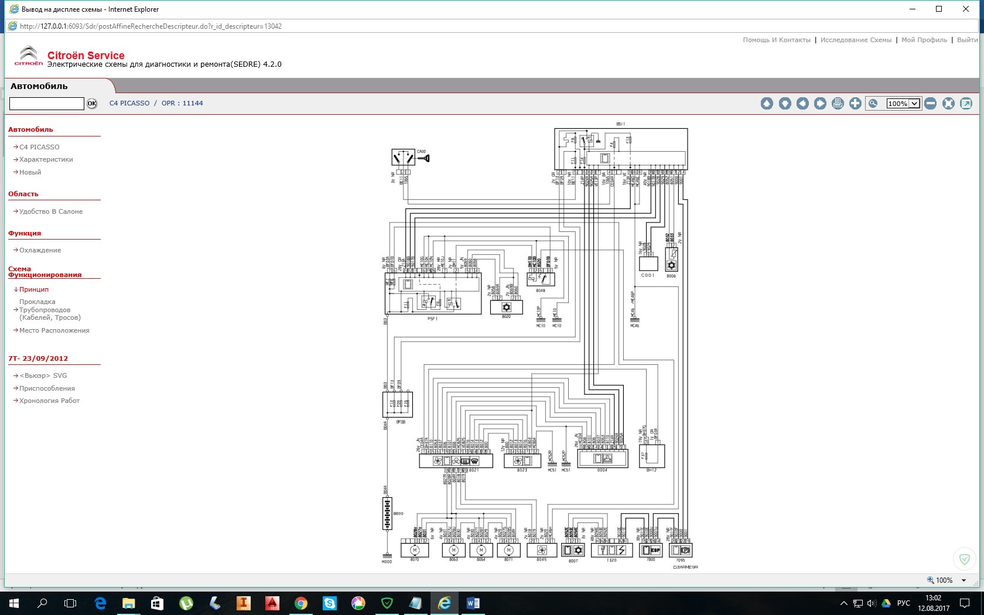The image size is (984, 615).
Task: Open the Мой Профиль link
Action: coord(924,40)
